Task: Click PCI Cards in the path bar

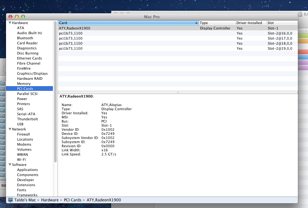Action: coord(72,200)
